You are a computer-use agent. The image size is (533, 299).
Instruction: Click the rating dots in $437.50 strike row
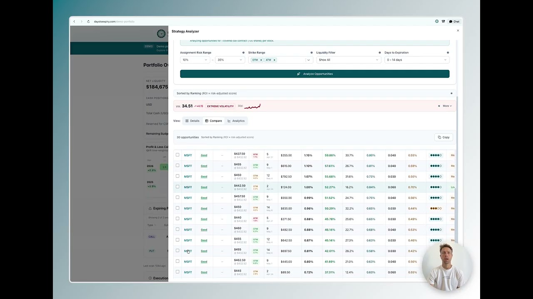click(436, 155)
